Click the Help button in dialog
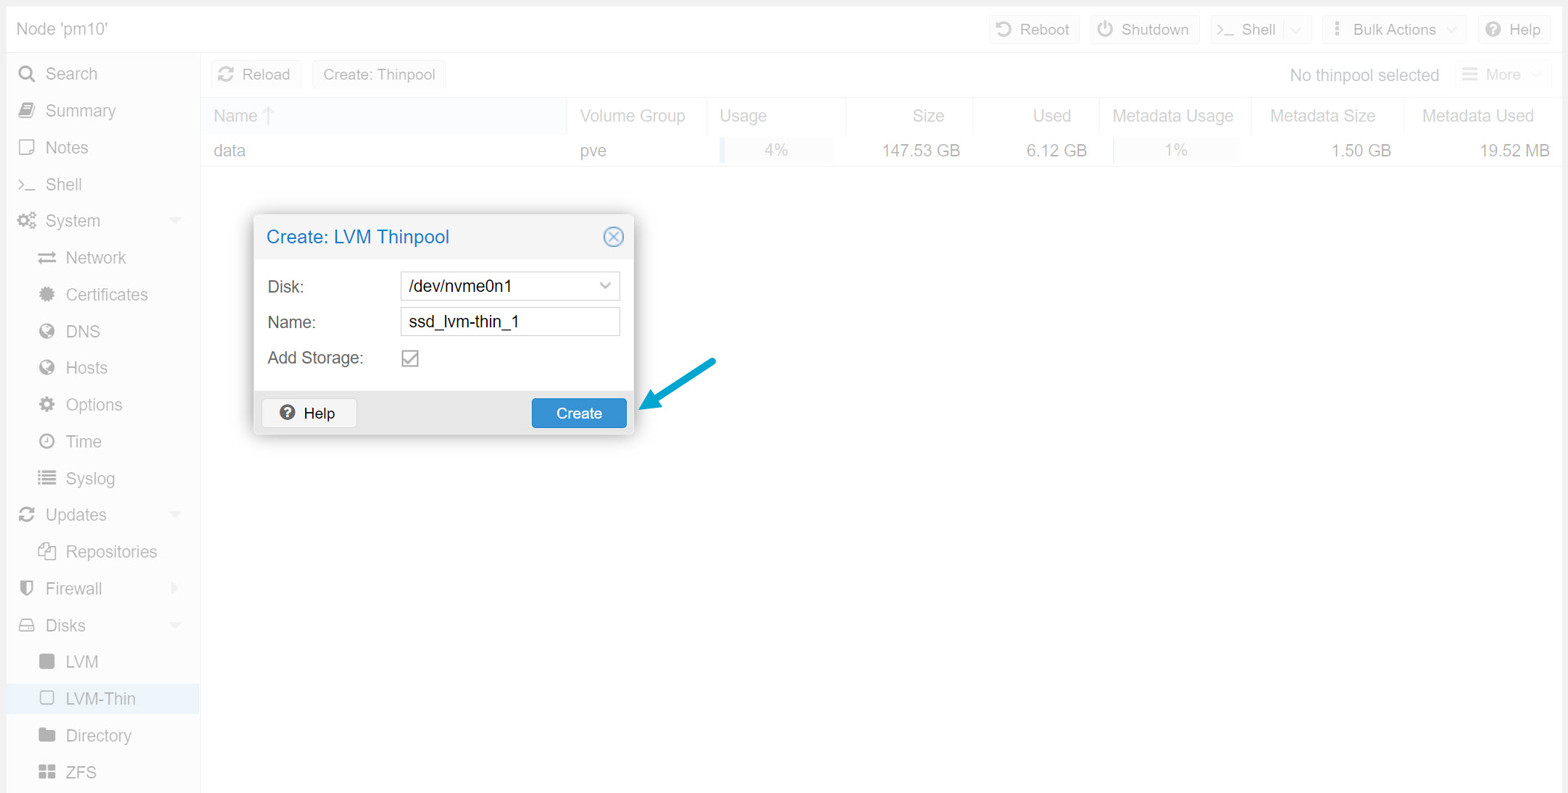 tap(309, 414)
